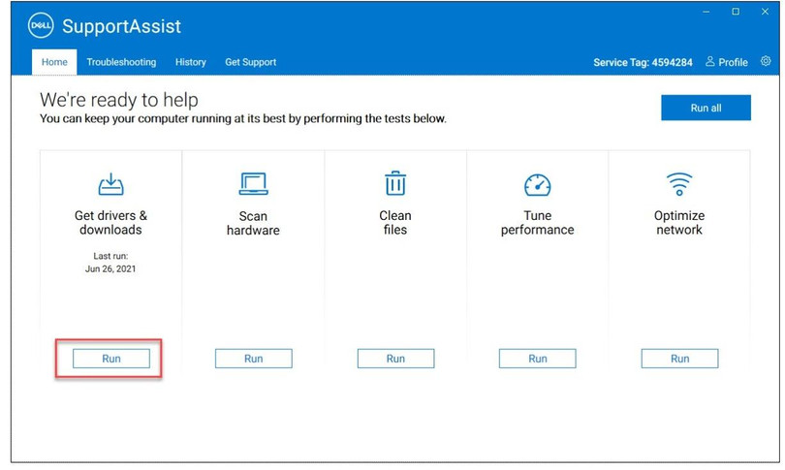
Task: Click the Dell logo in header
Action: (x=42, y=26)
